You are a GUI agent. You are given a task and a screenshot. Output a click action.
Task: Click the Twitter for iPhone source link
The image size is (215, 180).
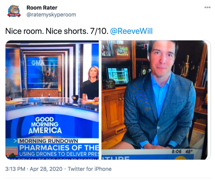(x=90, y=169)
